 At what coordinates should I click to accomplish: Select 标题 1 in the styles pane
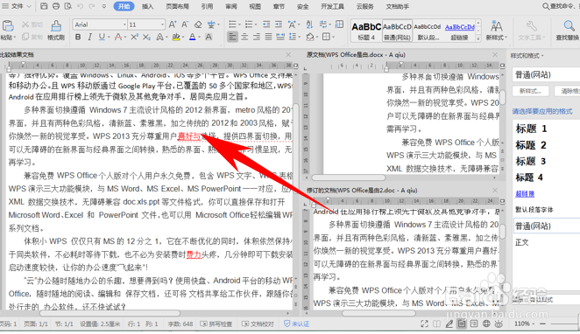point(531,129)
